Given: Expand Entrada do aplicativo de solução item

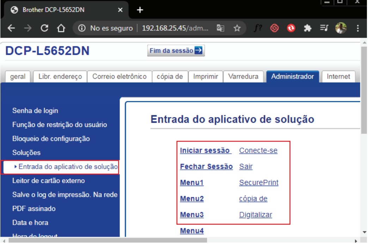Looking at the screenshot, I should coord(68,167).
